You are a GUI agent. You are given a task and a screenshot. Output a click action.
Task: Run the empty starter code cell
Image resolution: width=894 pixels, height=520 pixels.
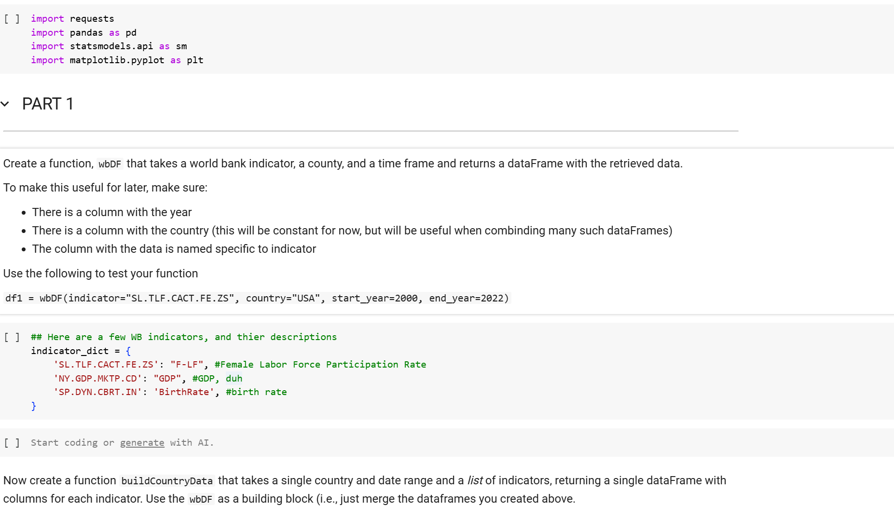tap(12, 442)
